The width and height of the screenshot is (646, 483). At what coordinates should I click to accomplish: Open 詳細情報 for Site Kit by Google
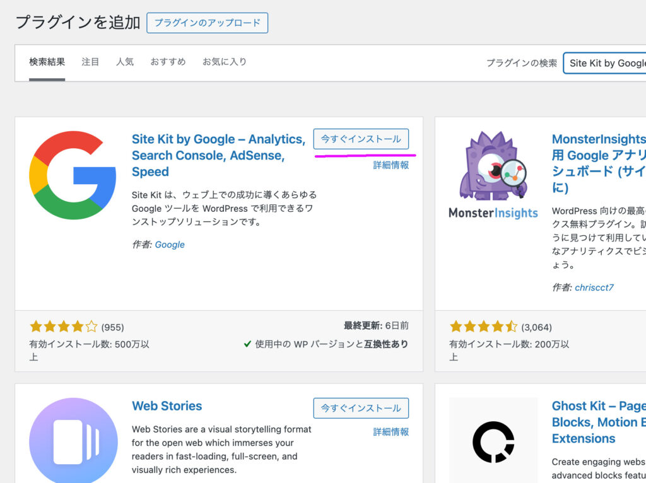[x=391, y=165]
